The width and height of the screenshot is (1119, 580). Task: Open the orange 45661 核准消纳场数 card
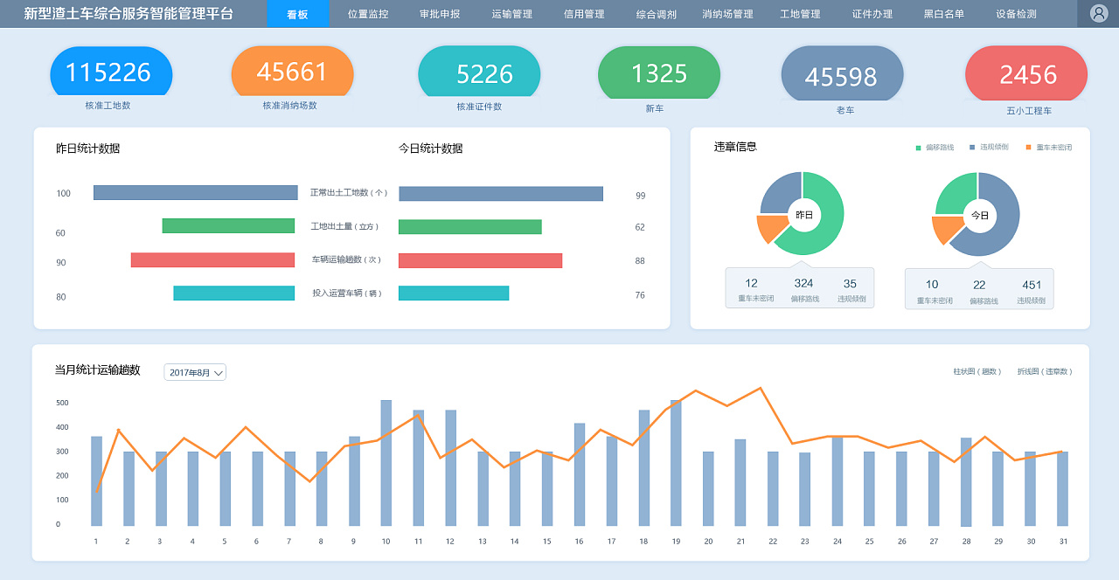[292, 71]
